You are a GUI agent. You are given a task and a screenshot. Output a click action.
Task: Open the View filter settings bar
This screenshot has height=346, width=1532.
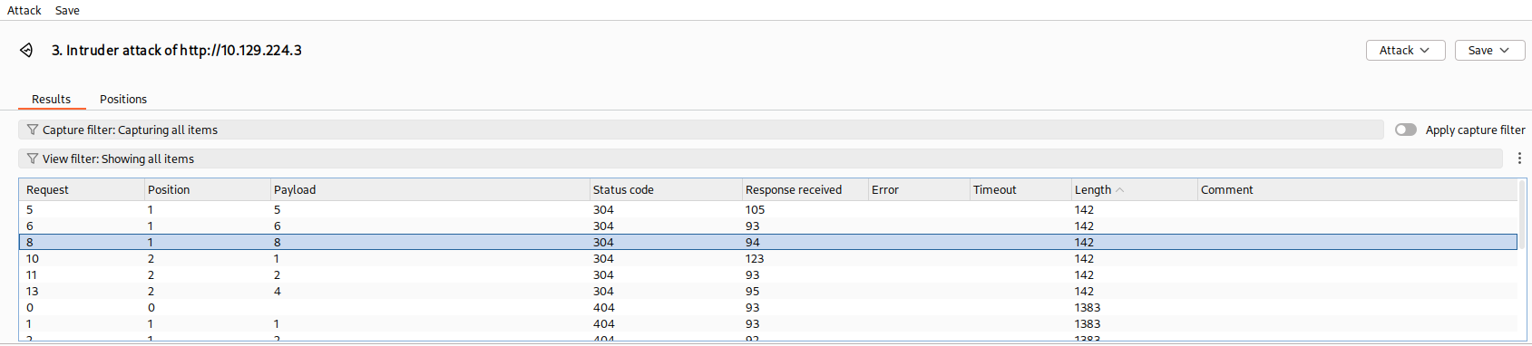click(x=760, y=159)
